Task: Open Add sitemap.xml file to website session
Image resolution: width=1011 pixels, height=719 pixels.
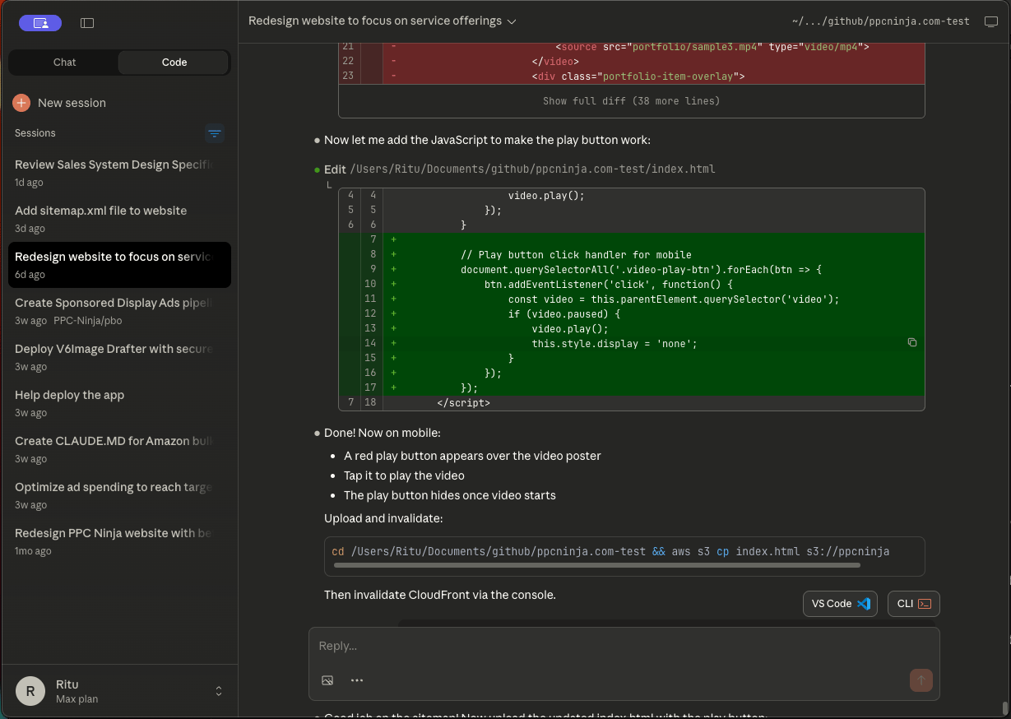Action: pyautogui.click(x=100, y=211)
